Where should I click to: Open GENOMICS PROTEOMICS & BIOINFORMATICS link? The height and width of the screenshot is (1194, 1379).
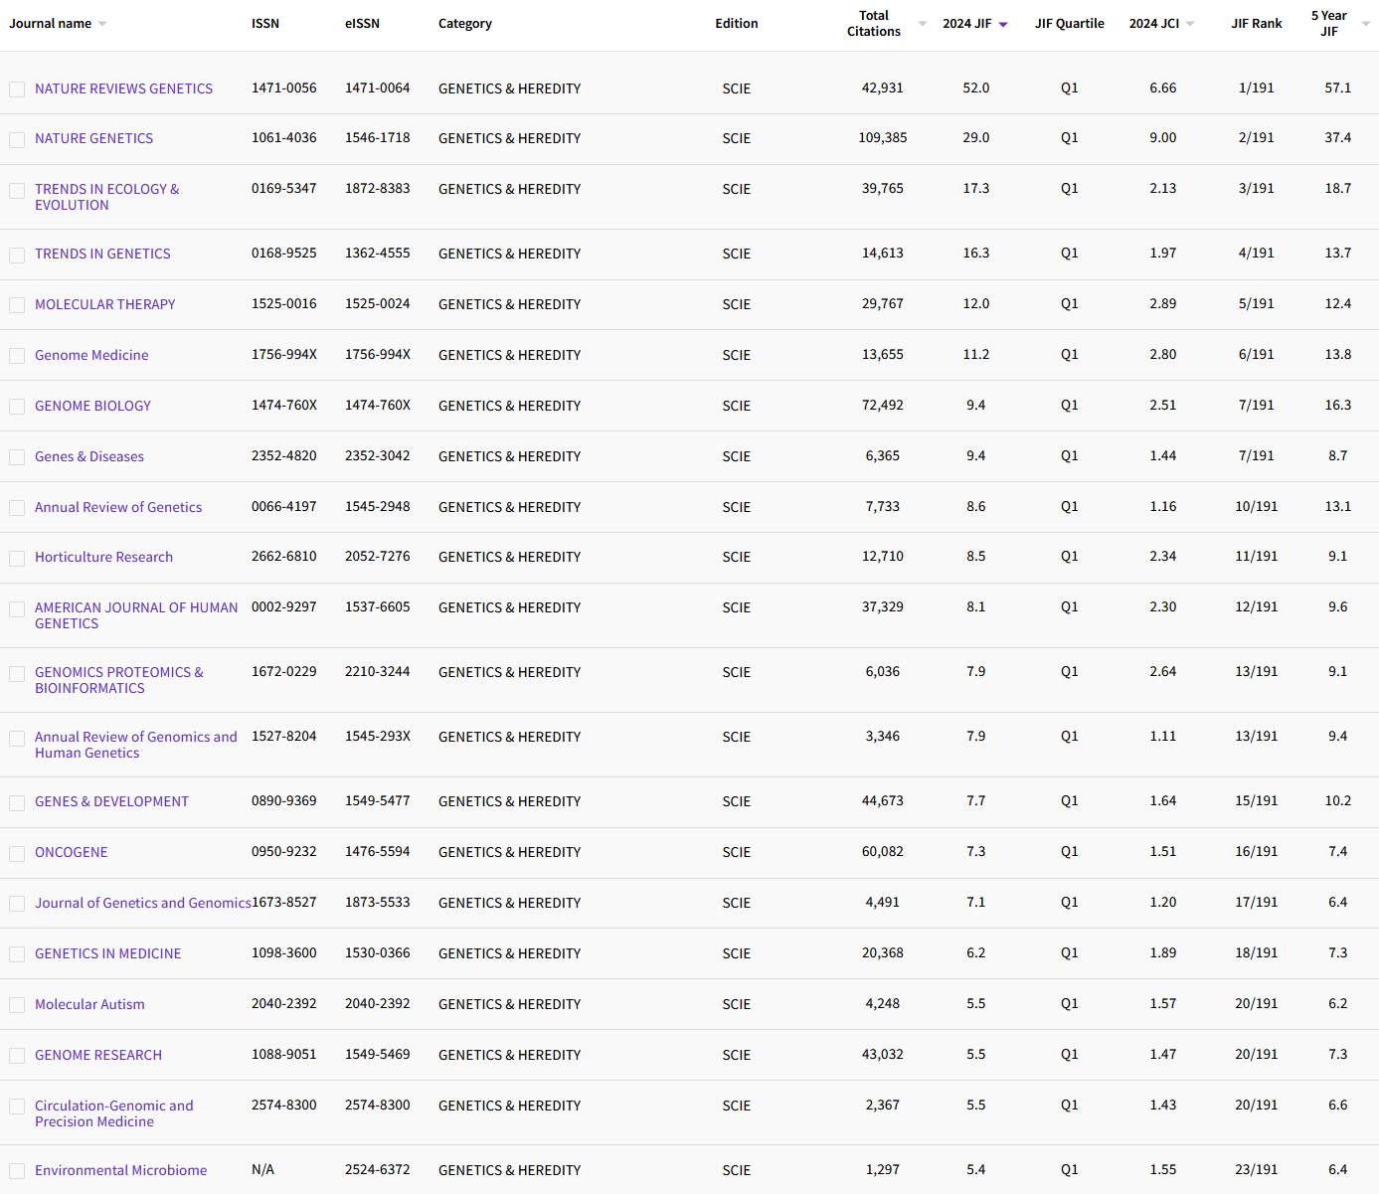[x=119, y=680]
